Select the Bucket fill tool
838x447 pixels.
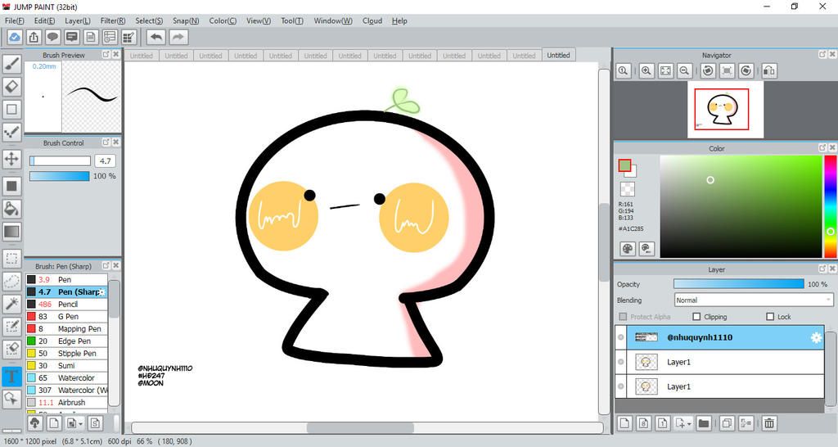pos(11,209)
